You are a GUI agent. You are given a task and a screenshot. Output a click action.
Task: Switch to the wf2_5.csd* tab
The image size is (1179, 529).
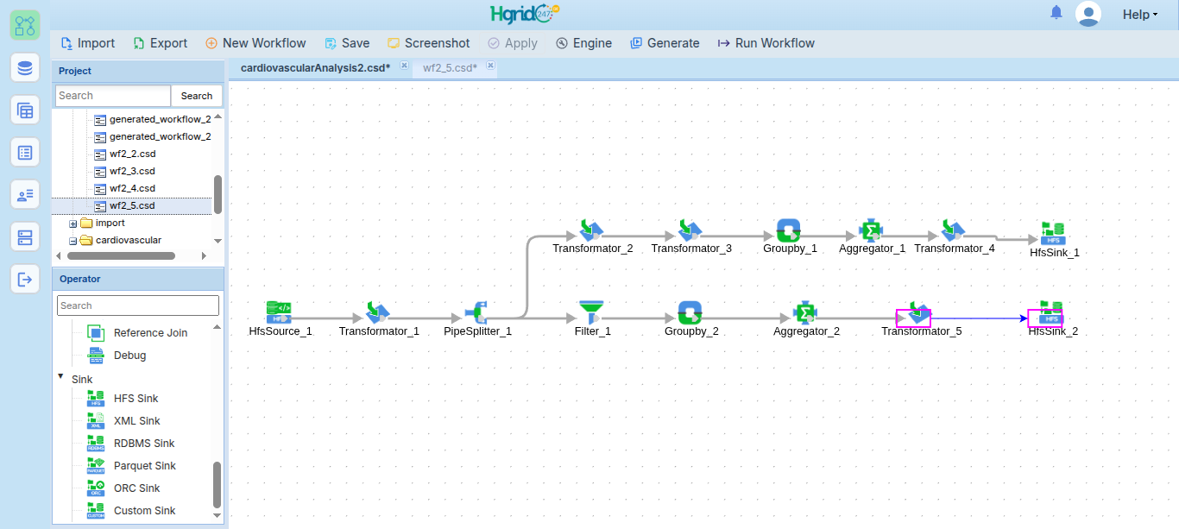click(x=450, y=67)
